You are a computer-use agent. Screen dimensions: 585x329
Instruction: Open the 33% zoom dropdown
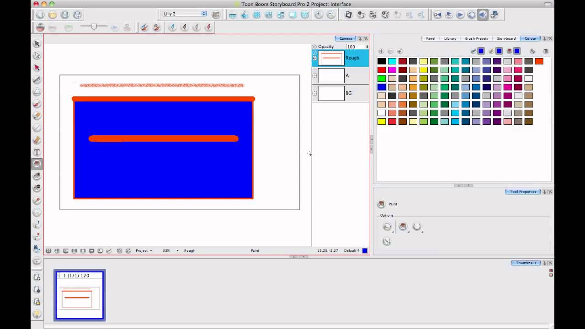pyautogui.click(x=170, y=251)
